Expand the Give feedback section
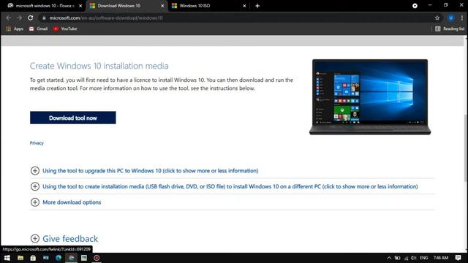 tap(64, 239)
